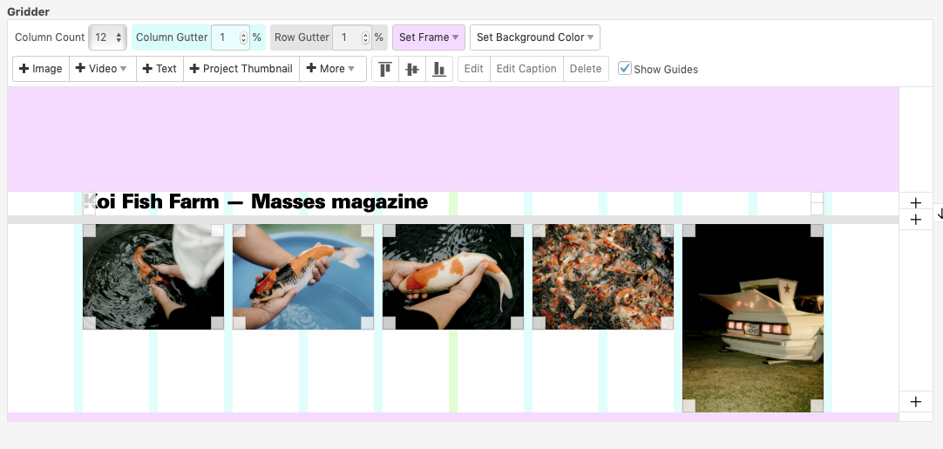The height and width of the screenshot is (449, 943).
Task: Add a Project Thumbnail
Action: coord(241,69)
